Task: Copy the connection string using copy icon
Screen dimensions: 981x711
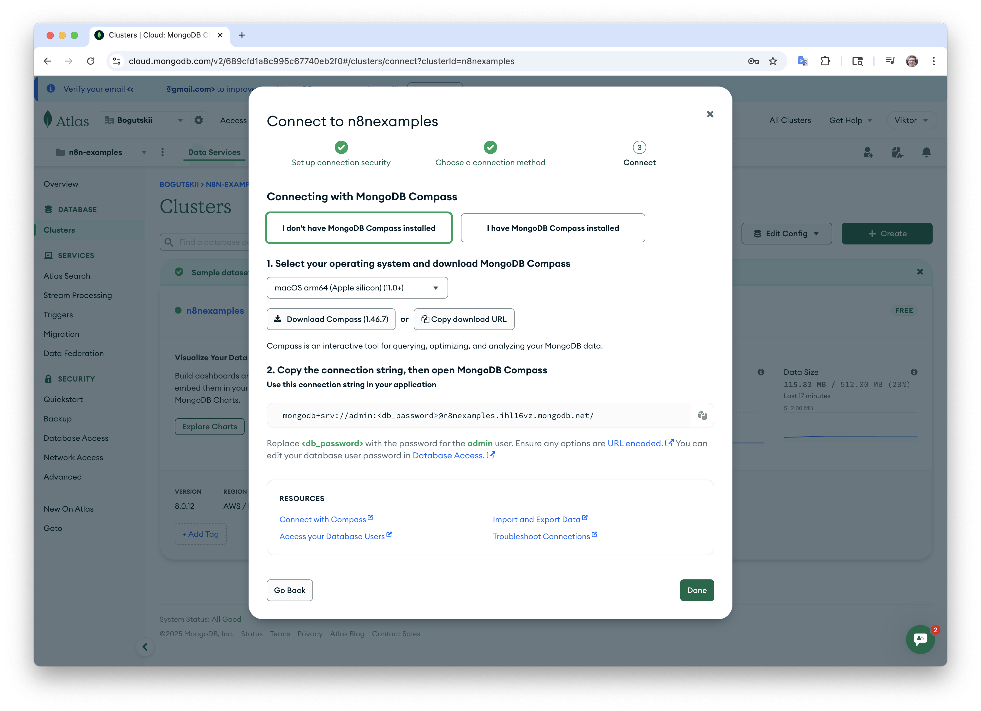Action: click(702, 415)
